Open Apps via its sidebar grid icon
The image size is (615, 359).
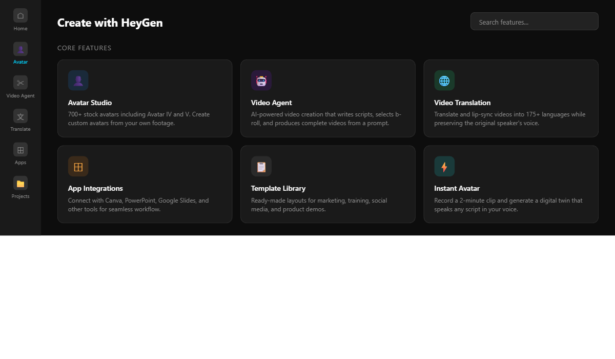pos(20,149)
